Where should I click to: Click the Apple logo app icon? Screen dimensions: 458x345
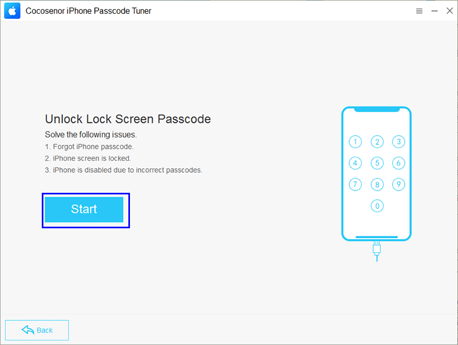click(x=12, y=11)
